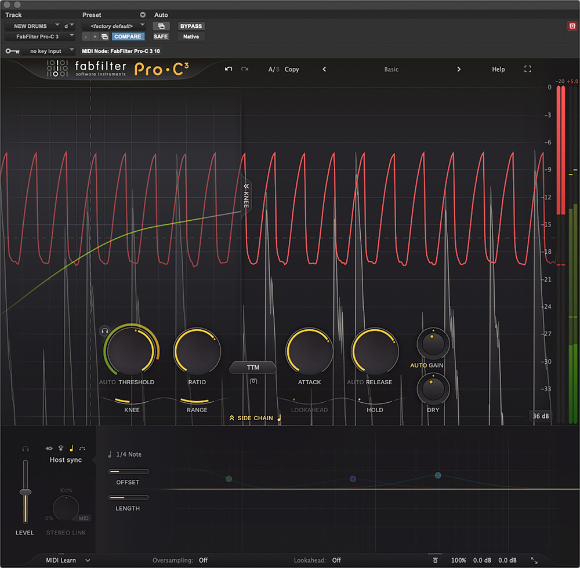Enter full screen mode via top-right icon

tap(528, 69)
